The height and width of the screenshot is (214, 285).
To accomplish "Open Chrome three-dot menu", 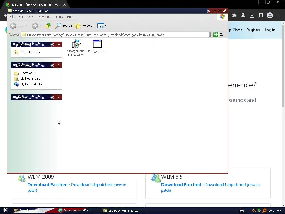I will click(x=279, y=16).
